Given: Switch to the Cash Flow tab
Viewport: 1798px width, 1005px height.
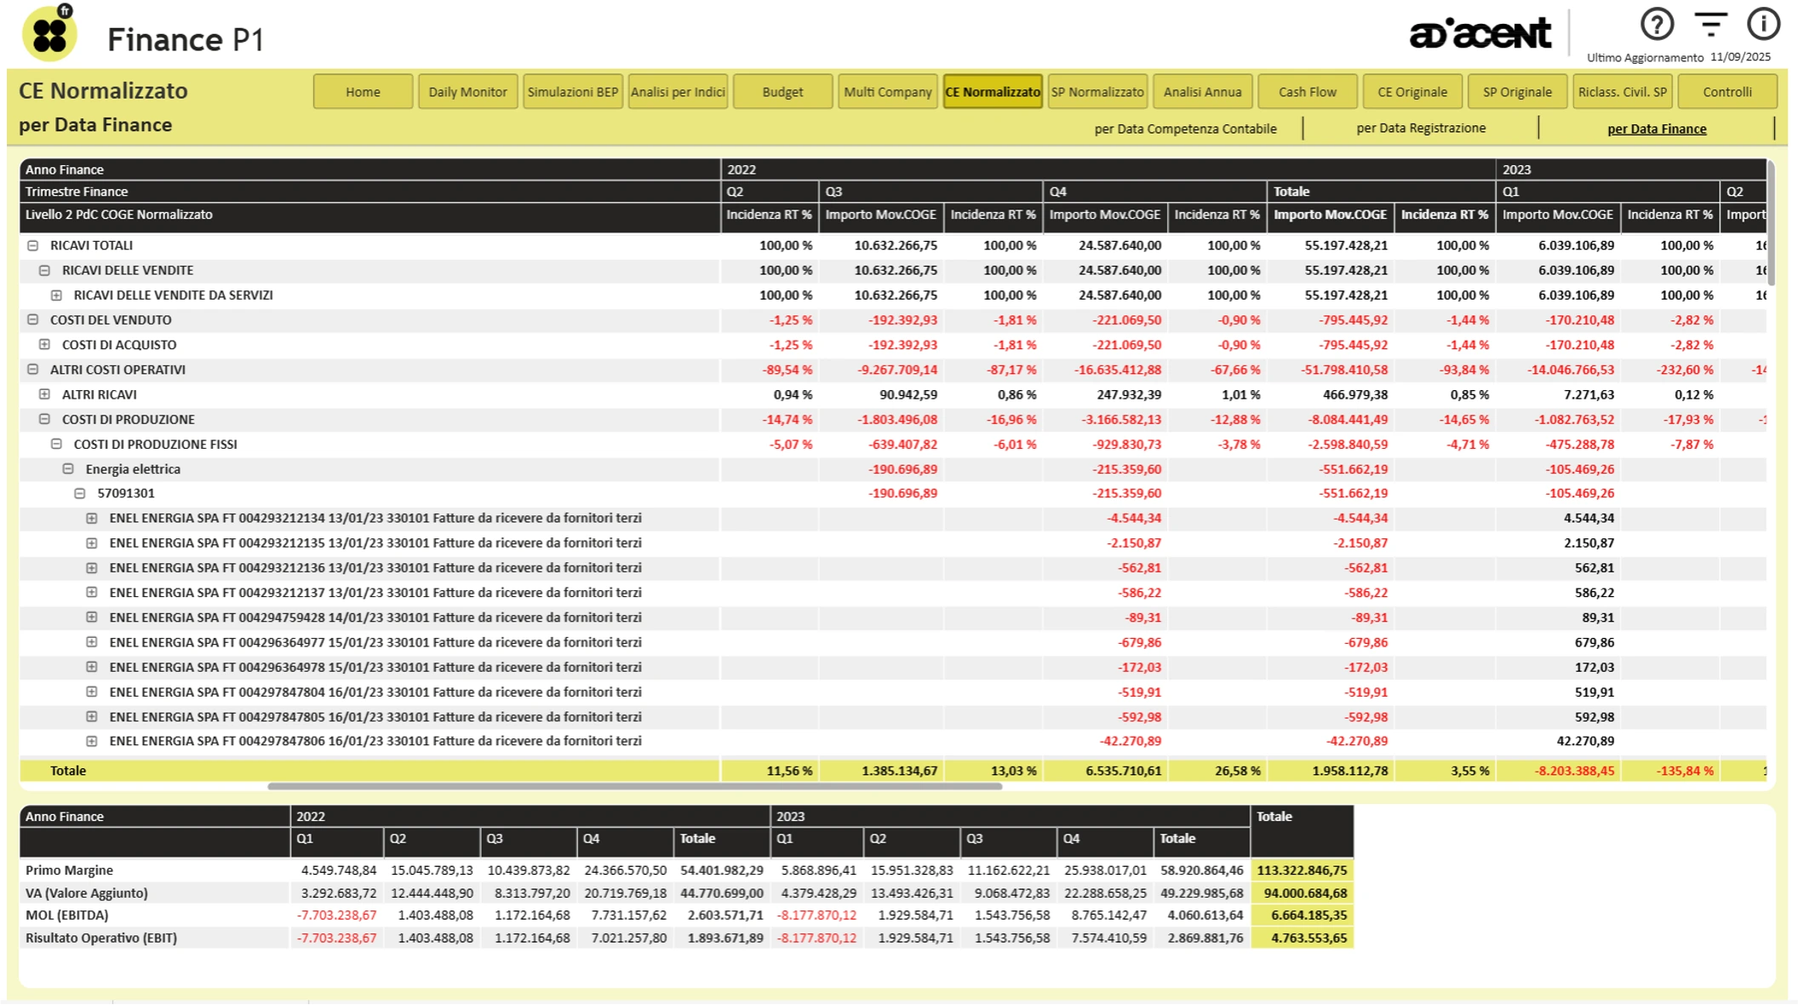Looking at the screenshot, I should [1307, 92].
